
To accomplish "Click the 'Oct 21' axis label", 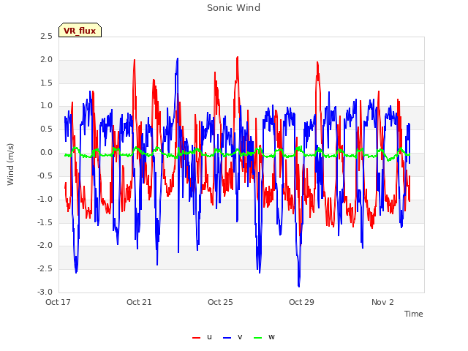I will coord(139,302).
